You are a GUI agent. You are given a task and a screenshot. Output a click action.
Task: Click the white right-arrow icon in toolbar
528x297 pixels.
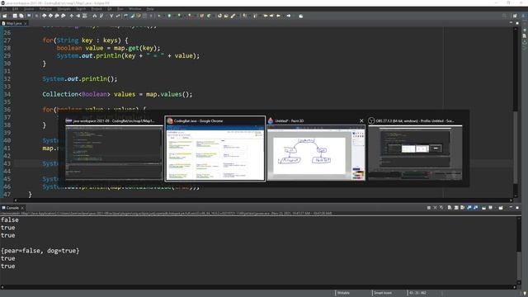point(289,16)
